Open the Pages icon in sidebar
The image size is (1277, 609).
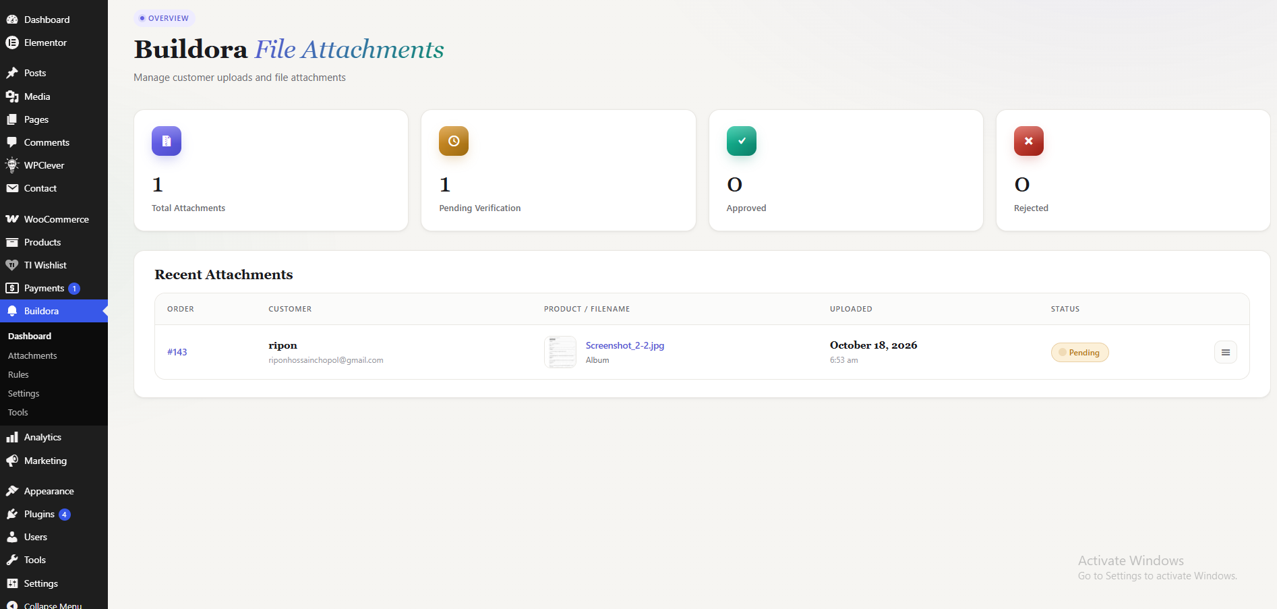tap(12, 119)
